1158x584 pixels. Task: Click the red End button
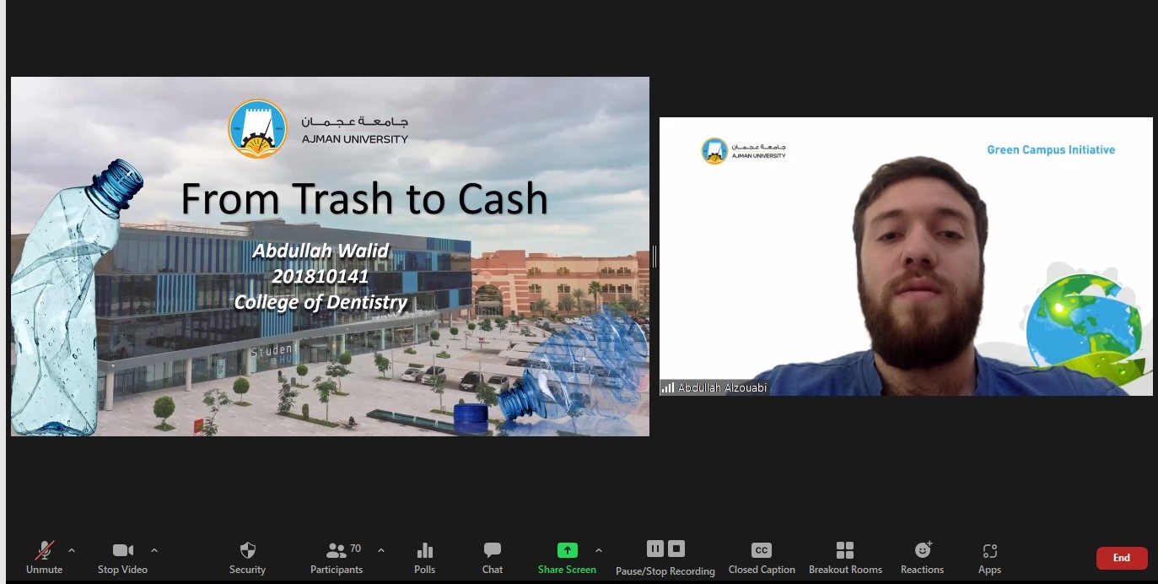coord(1121,558)
